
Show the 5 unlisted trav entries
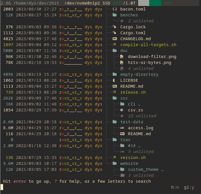[x=141, y=152]
